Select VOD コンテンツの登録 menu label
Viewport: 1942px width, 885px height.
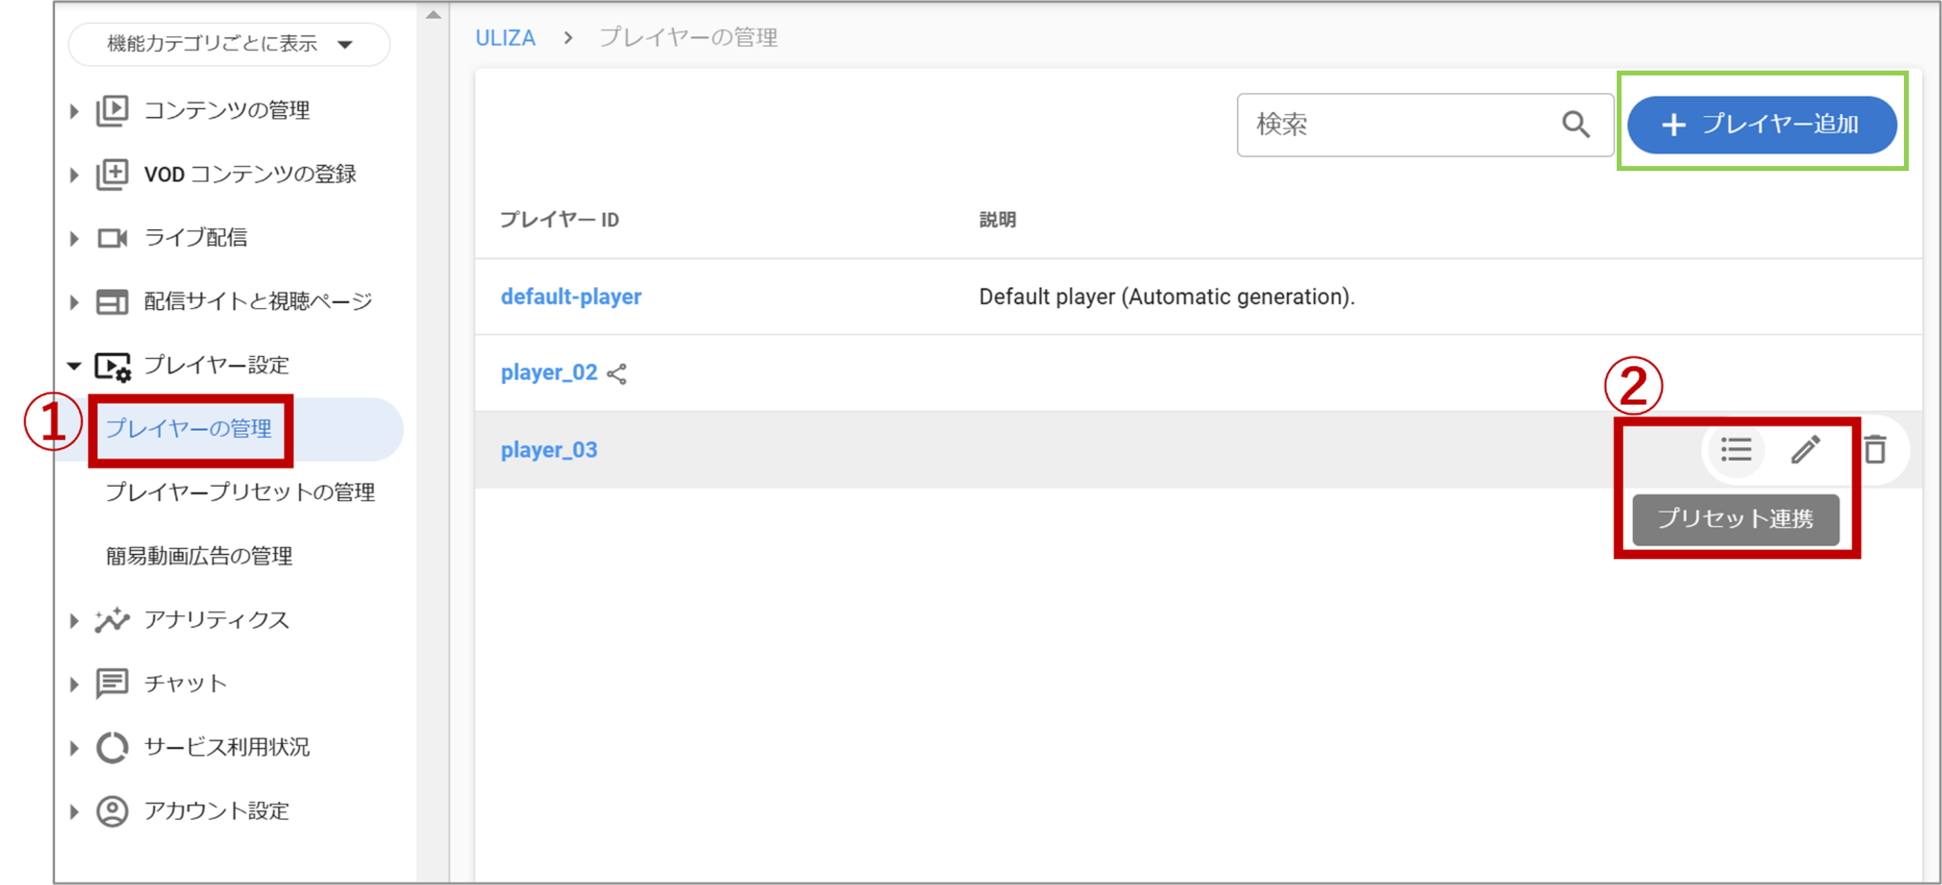pyautogui.click(x=251, y=174)
